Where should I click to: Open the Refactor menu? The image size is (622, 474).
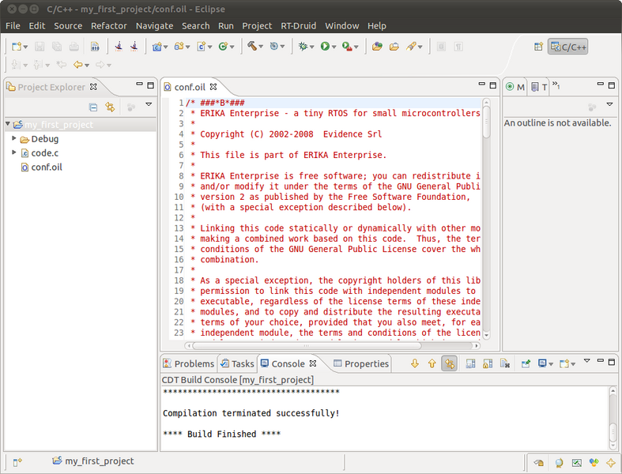tap(109, 26)
